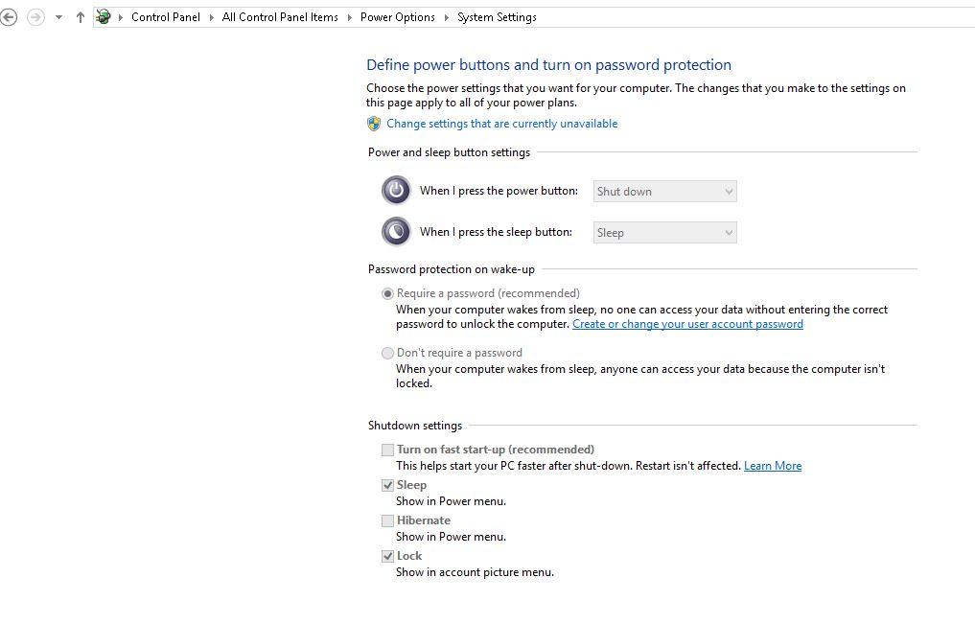Enable Turn on fast start-up checkbox
975x624 pixels.
(x=387, y=450)
